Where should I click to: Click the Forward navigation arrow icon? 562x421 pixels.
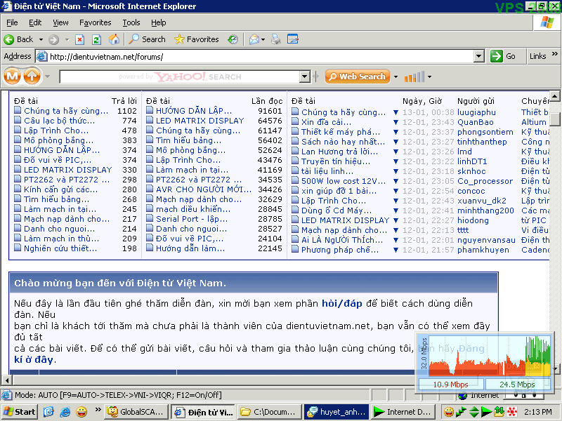coord(54,39)
